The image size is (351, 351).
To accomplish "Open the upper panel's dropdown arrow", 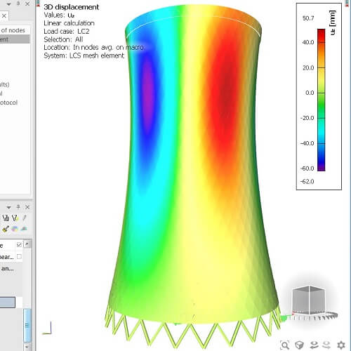I will [x=8, y=4].
